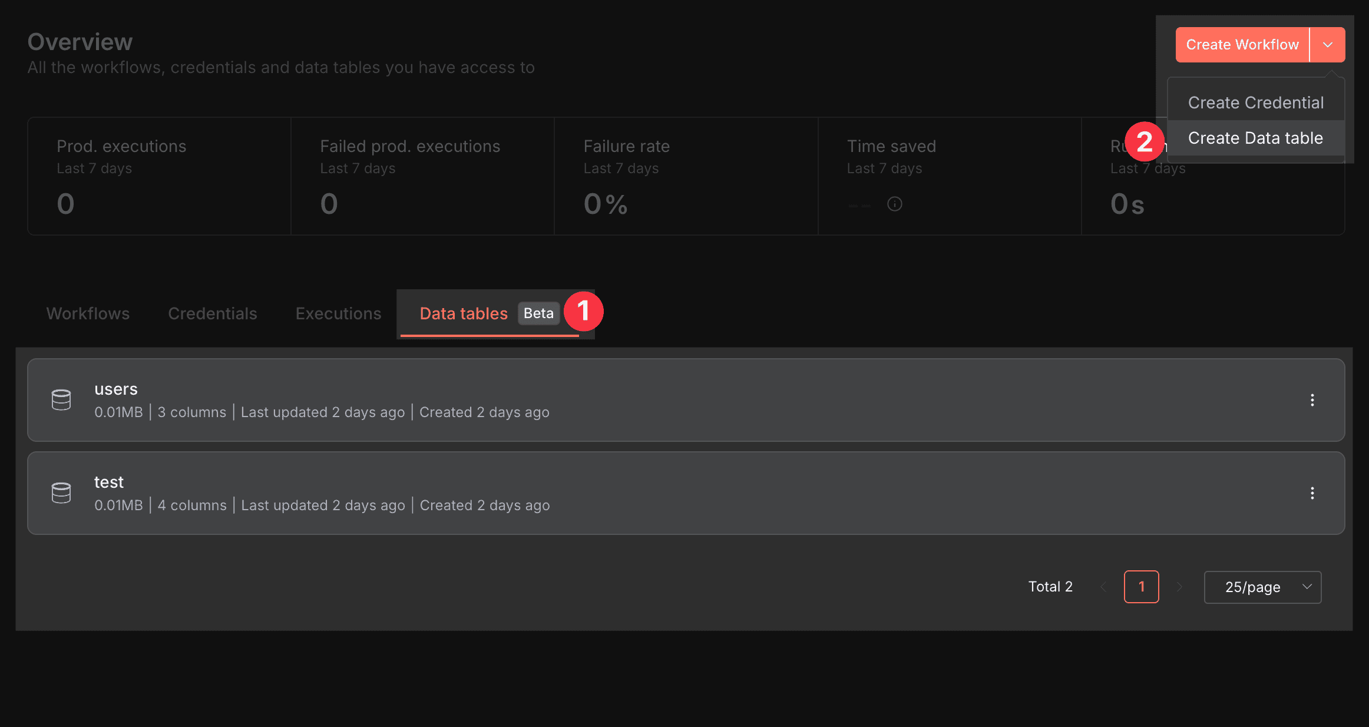Image resolution: width=1369 pixels, height=727 pixels.
Task: Click the database icon beside test table
Action: 61,493
